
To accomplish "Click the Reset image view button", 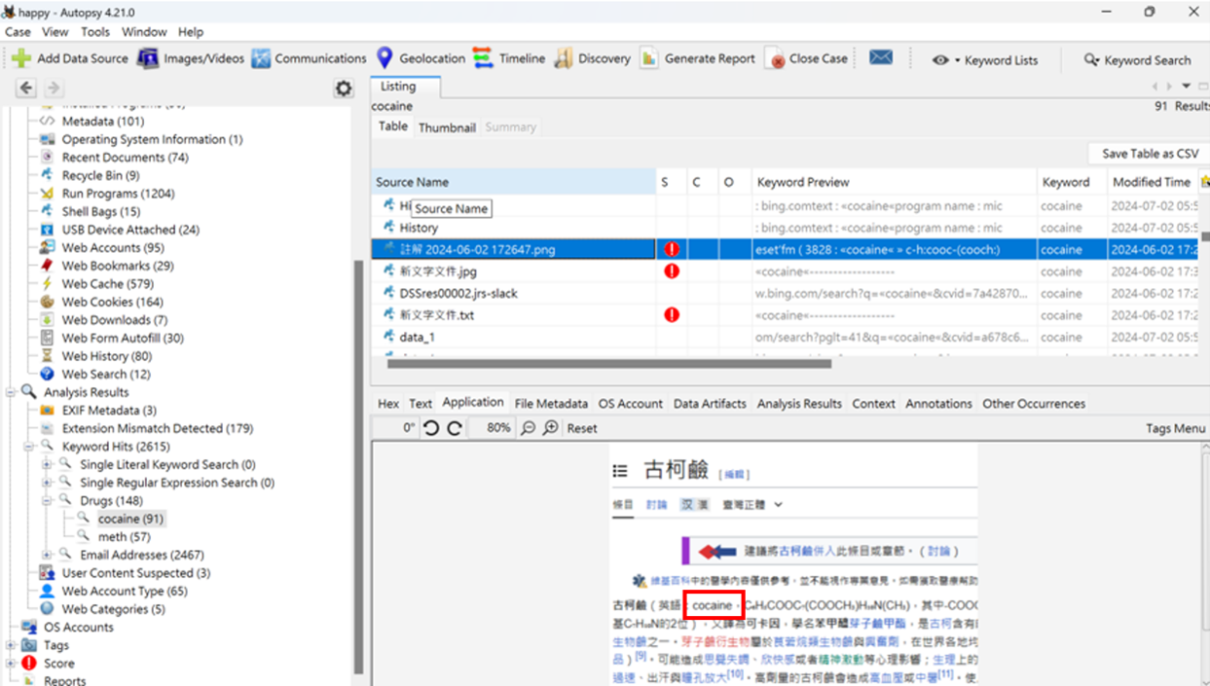I will tap(582, 428).
